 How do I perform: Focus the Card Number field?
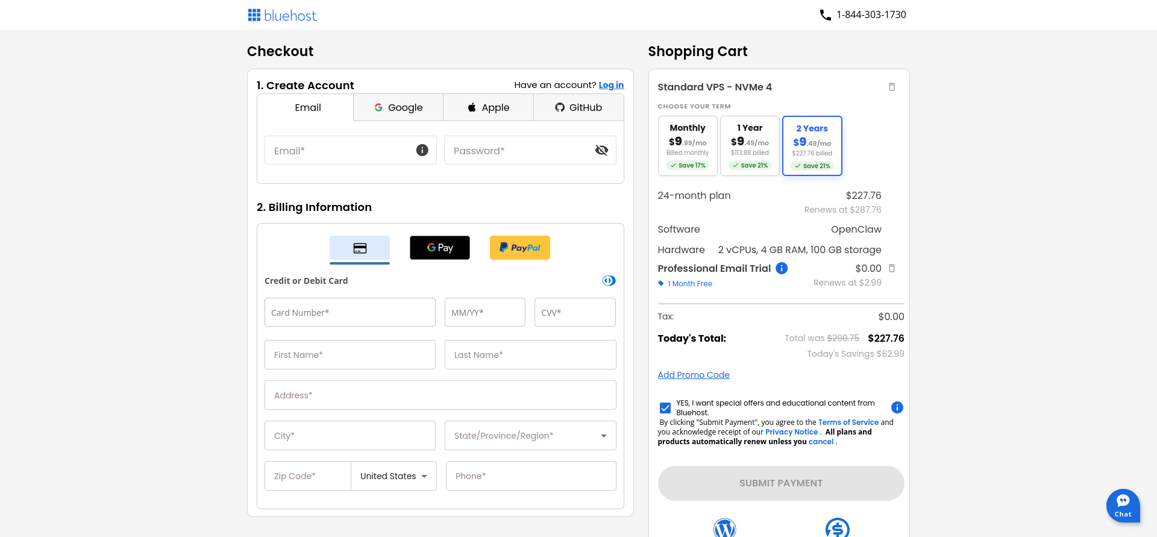(x=350, y=312)
